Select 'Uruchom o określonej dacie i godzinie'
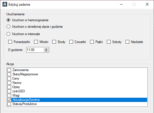Image resolution: width=154 pixels, height=113 pixels. pos(8,27)
